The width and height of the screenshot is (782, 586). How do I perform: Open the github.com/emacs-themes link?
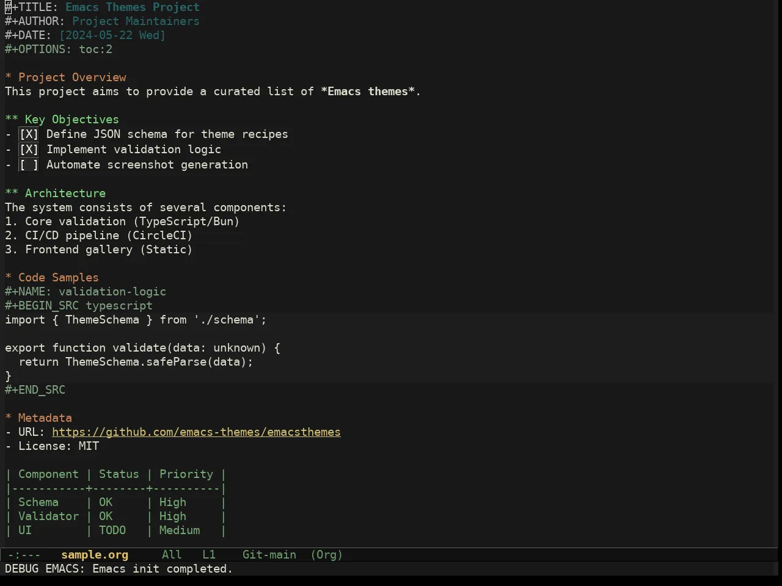196,432
